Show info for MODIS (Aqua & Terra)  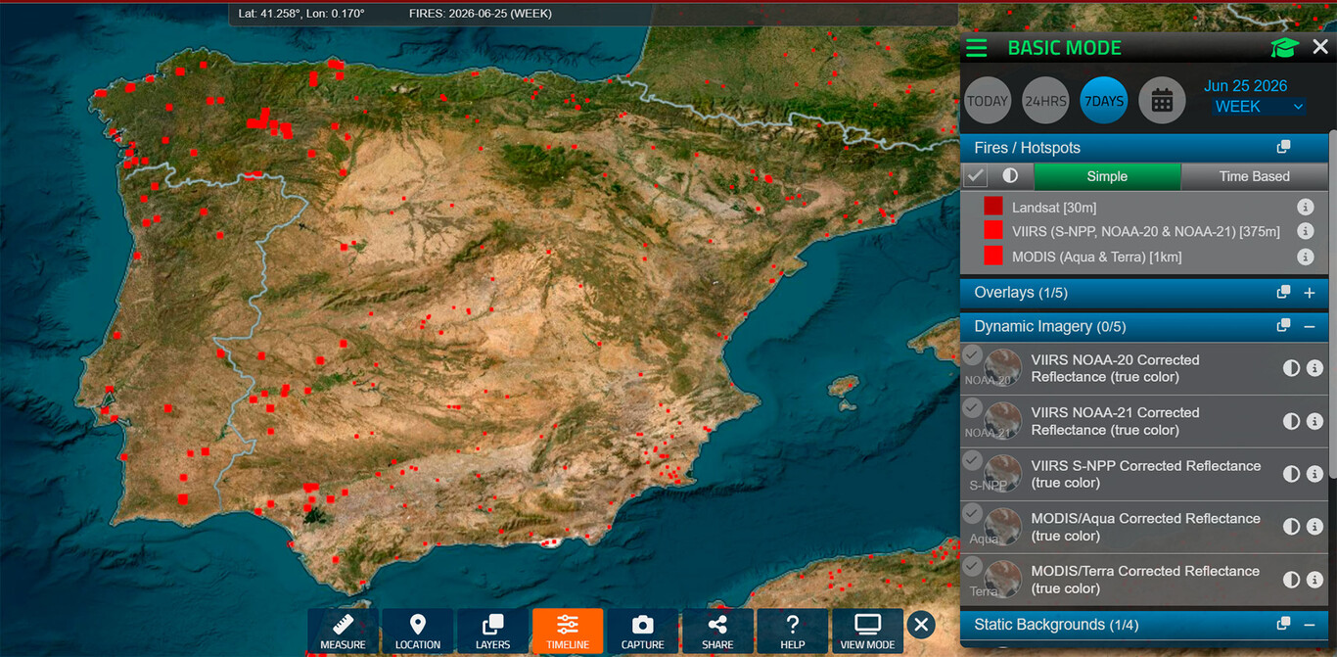(x=1305, y=257)
